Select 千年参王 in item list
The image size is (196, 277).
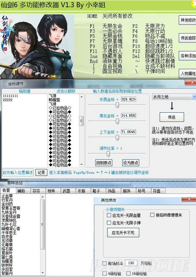click(9, 233)
